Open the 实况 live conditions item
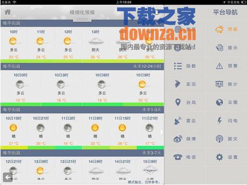This screenshot has width=247, height=185. pos(185,84)
